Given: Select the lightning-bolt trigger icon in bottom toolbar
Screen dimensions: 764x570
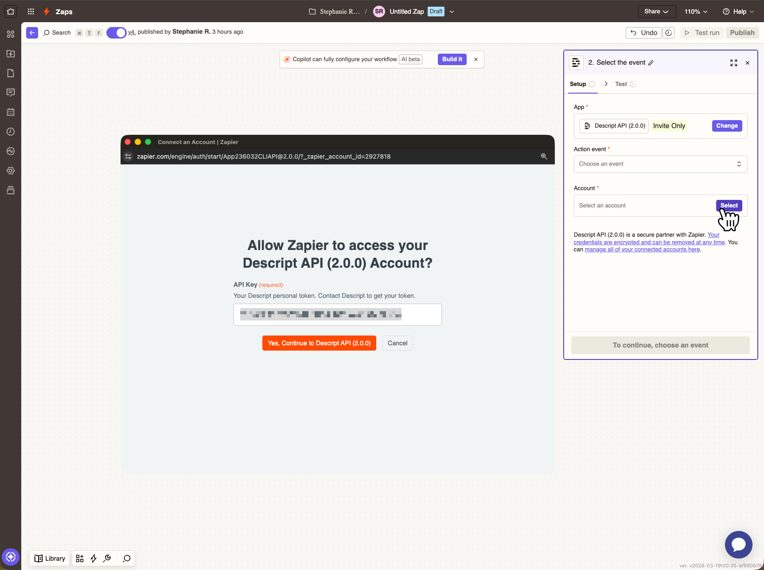Looking at the screenshot, I should tap(94, 558).
